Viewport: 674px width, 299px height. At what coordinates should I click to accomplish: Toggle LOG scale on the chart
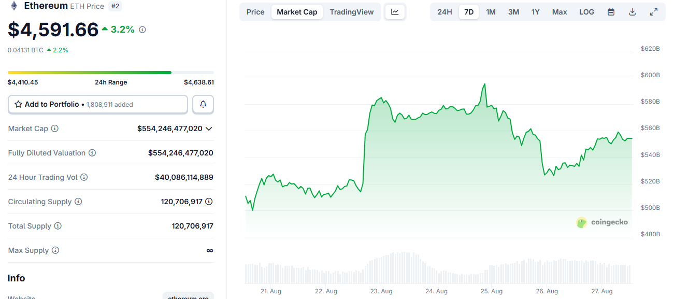(x=586, y=12)
